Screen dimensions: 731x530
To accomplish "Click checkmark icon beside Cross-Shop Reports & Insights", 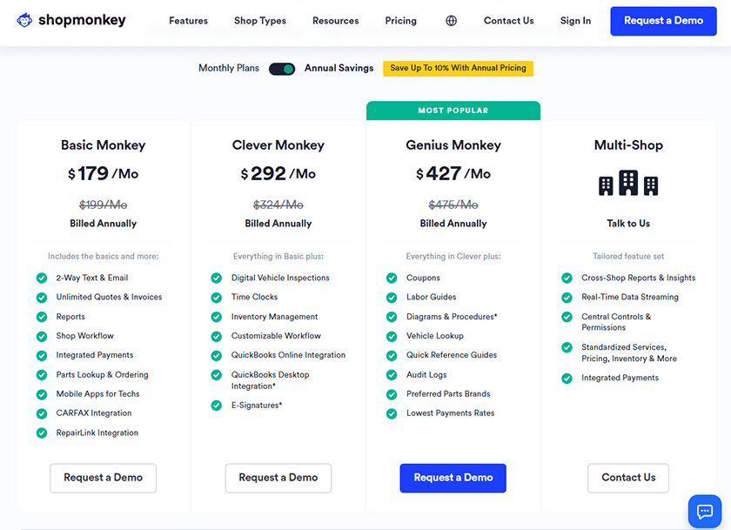I will click(x=567, y=278).
